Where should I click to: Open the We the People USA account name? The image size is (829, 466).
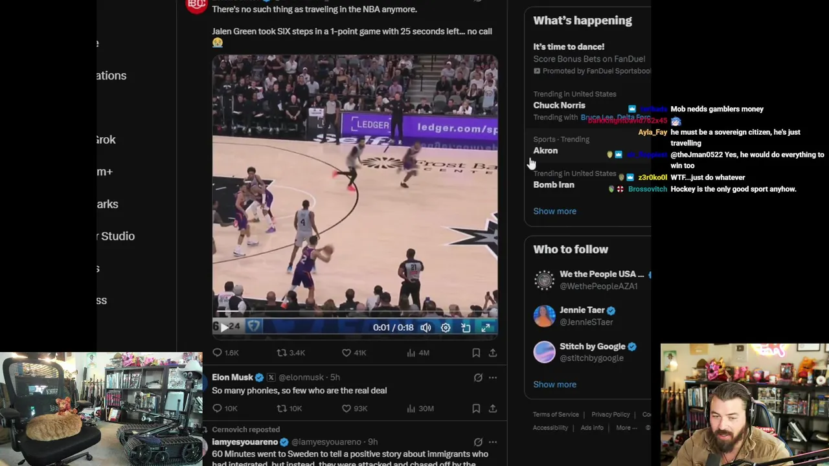click(x=602, y=274)
